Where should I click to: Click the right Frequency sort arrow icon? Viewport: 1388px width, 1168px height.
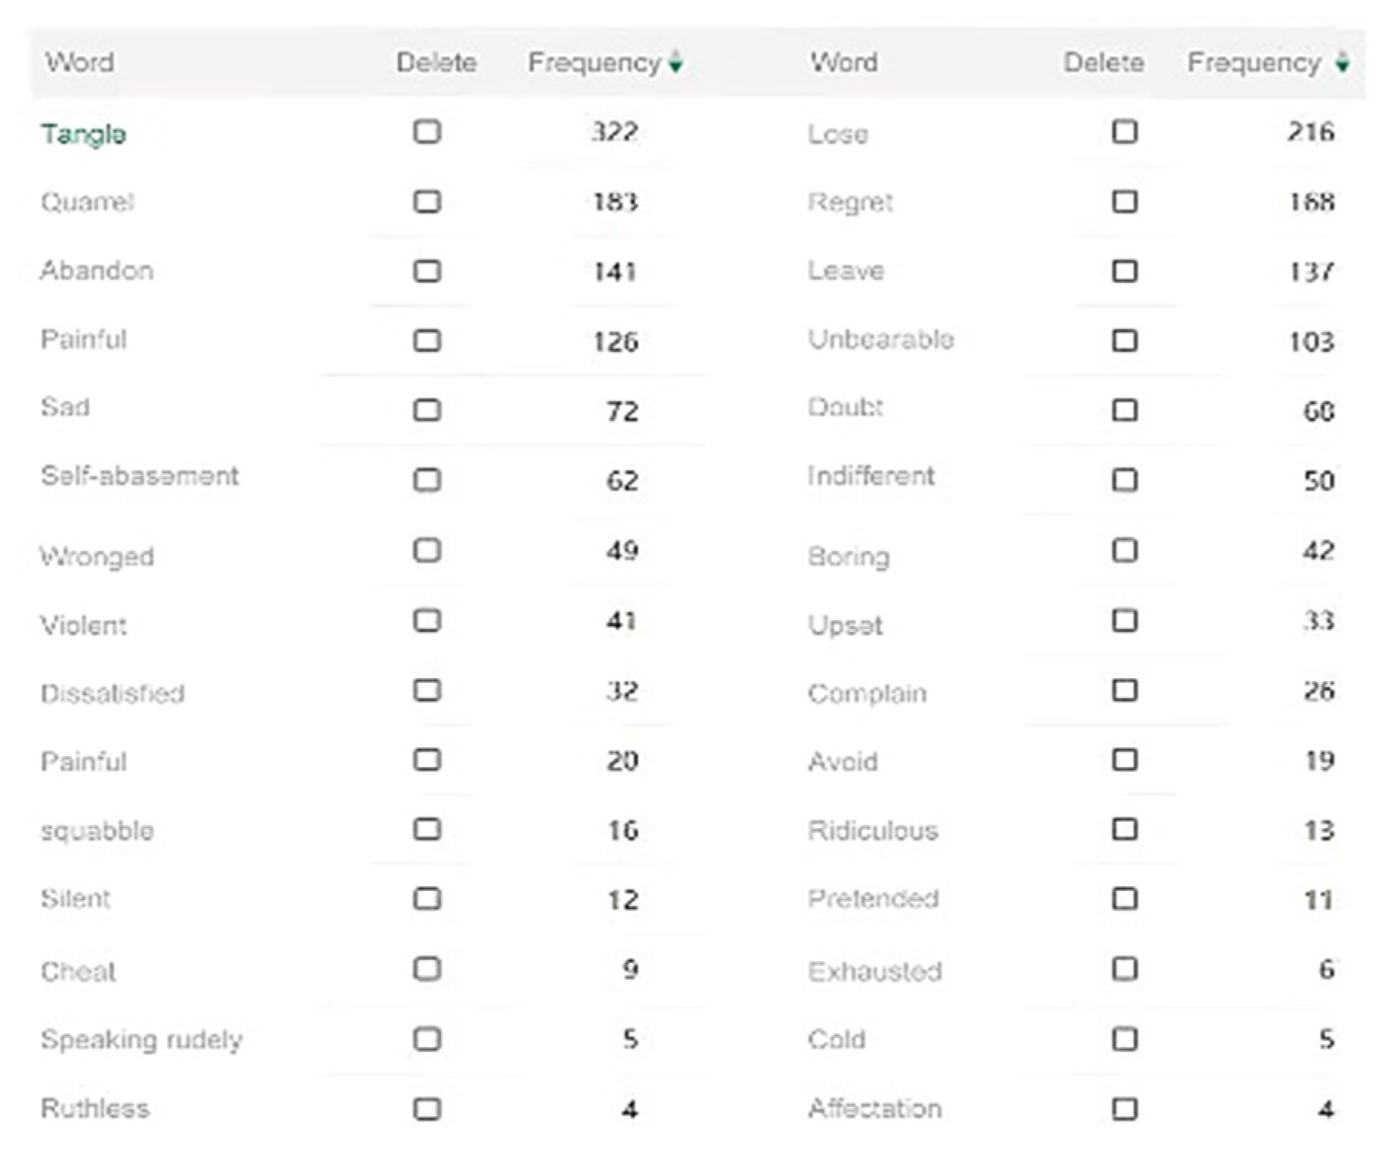pyautogui.click(x=1342, y=62)
